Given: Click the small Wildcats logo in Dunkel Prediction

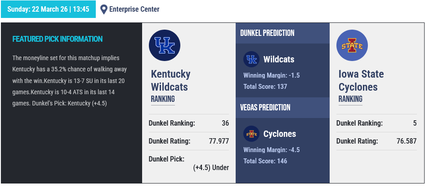Looking at the screenshot, I should [251, 60].
